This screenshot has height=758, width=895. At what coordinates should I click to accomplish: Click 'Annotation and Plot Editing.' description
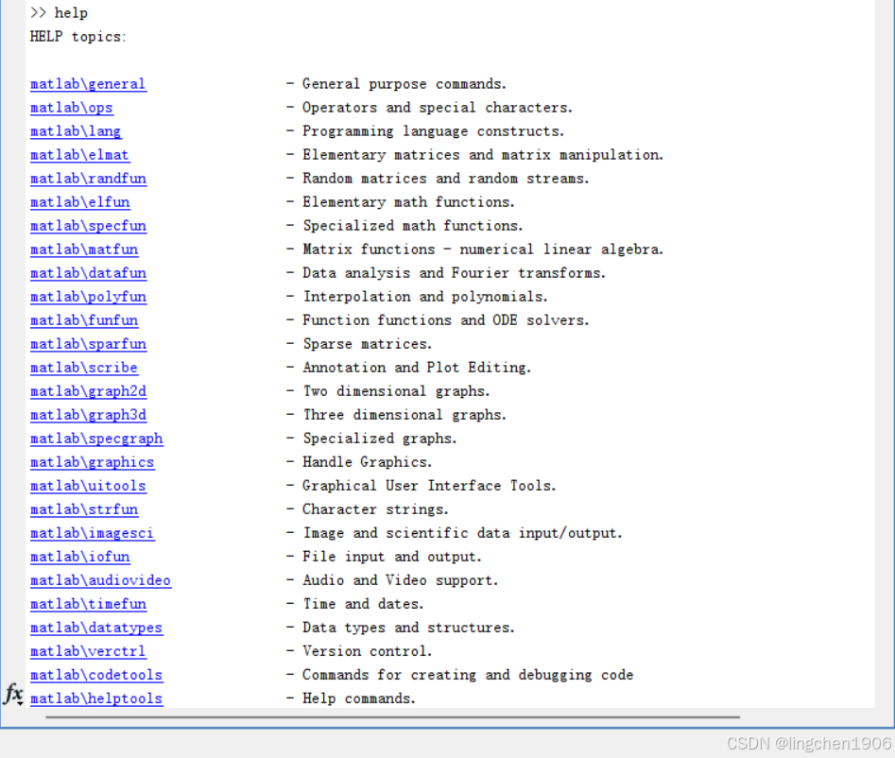417,368
